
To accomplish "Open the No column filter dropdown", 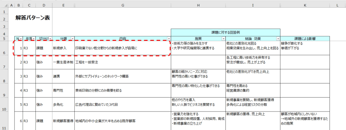I will click(x=21, y=38).
